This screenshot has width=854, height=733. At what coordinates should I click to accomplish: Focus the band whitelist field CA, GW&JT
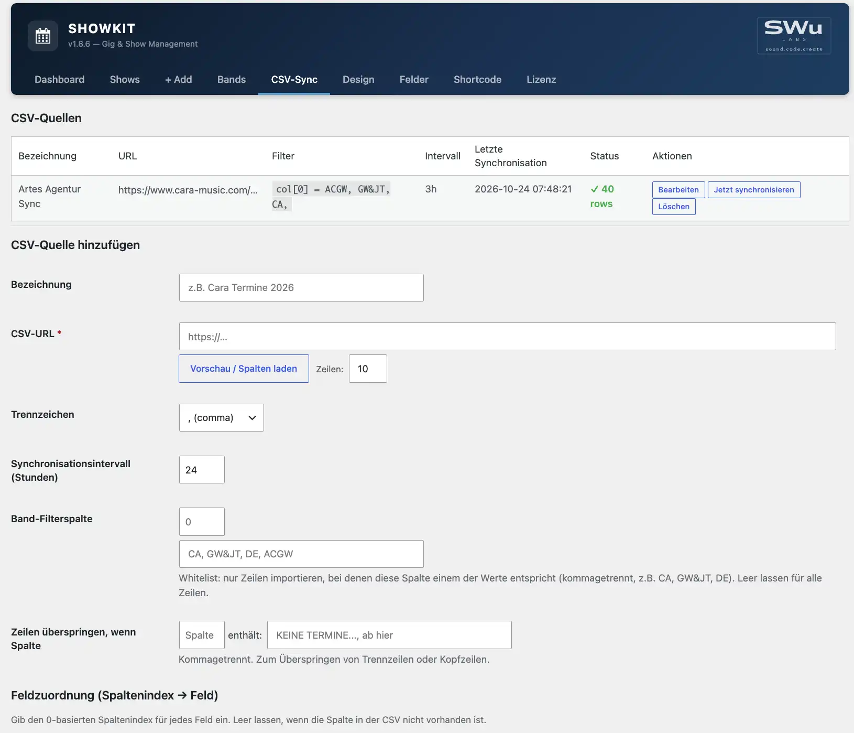coord(301,554)
